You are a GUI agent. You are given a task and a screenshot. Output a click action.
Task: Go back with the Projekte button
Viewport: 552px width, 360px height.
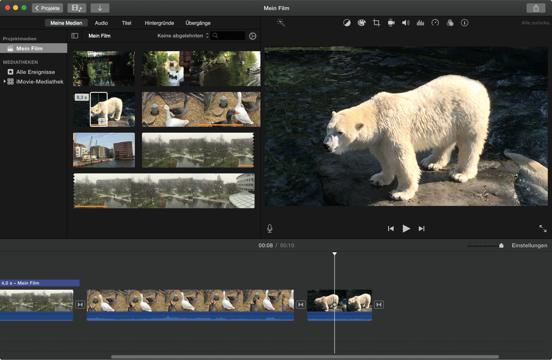[x=47, y=8]
